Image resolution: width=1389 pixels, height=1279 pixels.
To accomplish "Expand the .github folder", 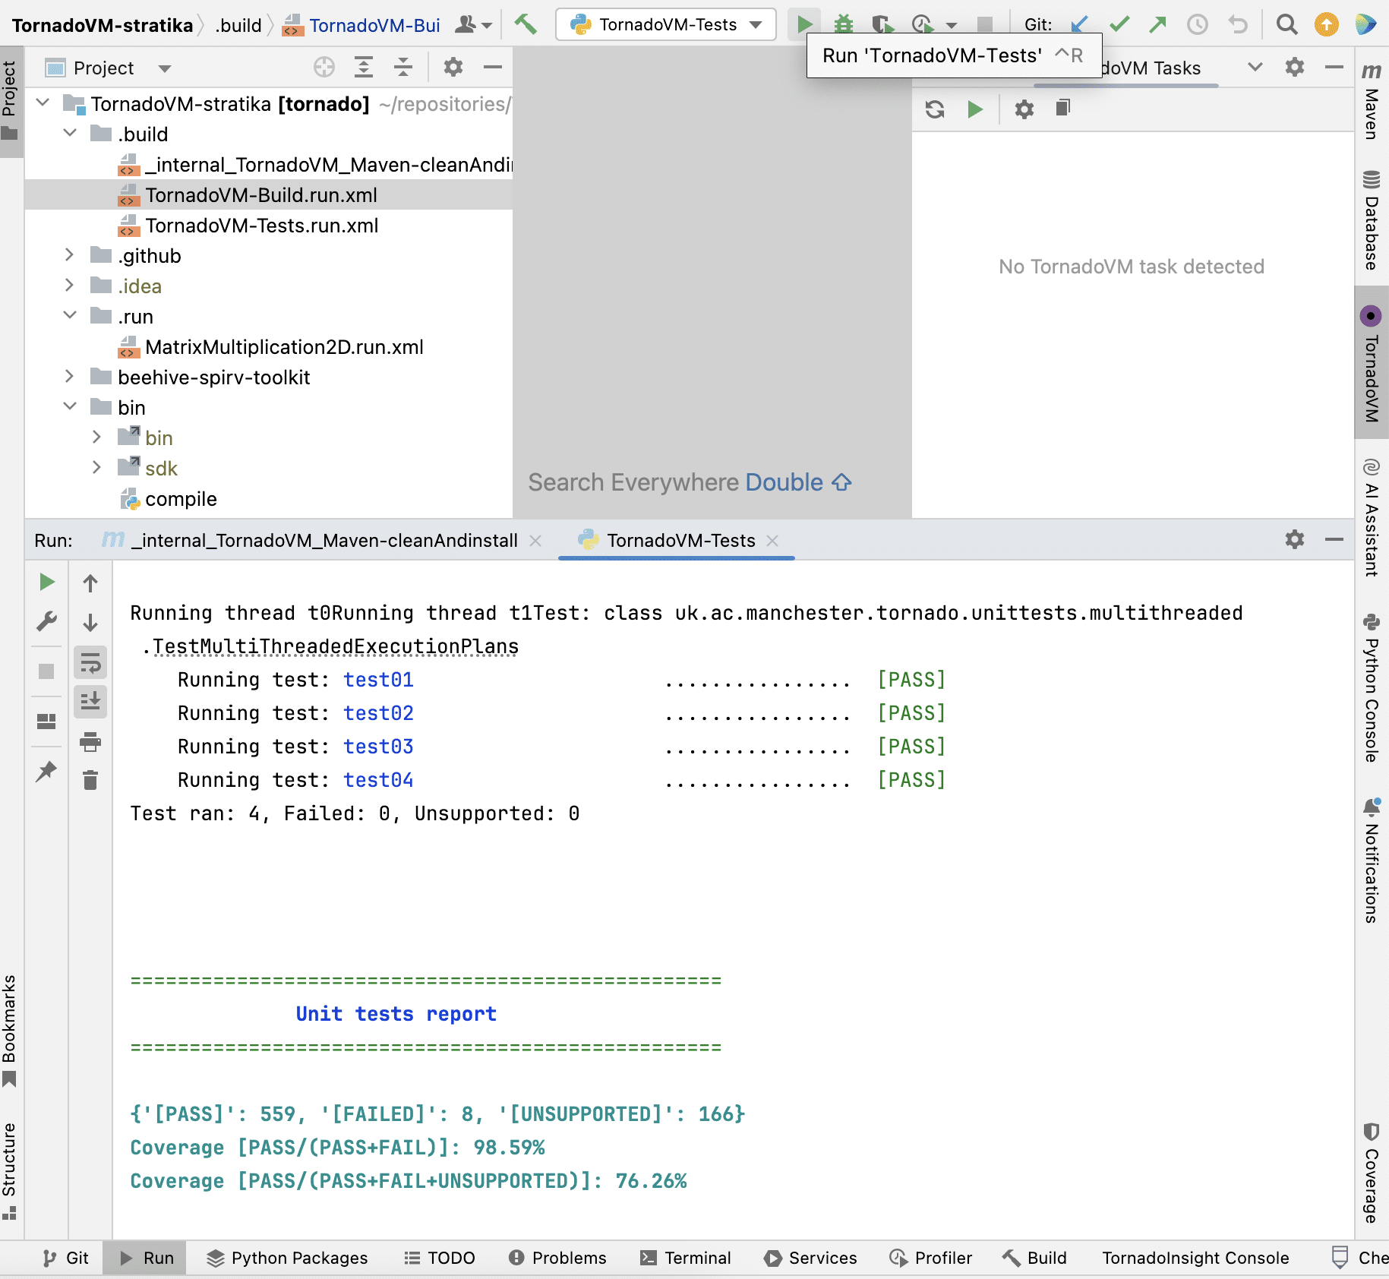I will coord(69,255).
